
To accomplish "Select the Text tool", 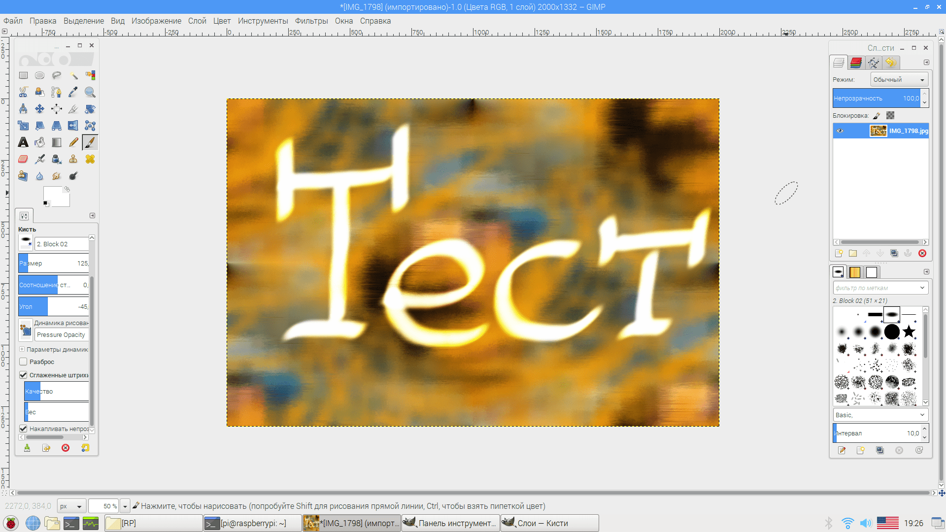I will 23,142.
